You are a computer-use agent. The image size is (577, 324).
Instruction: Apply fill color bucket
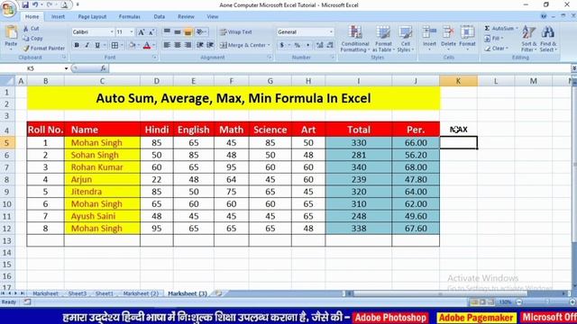tap(132, 45)
